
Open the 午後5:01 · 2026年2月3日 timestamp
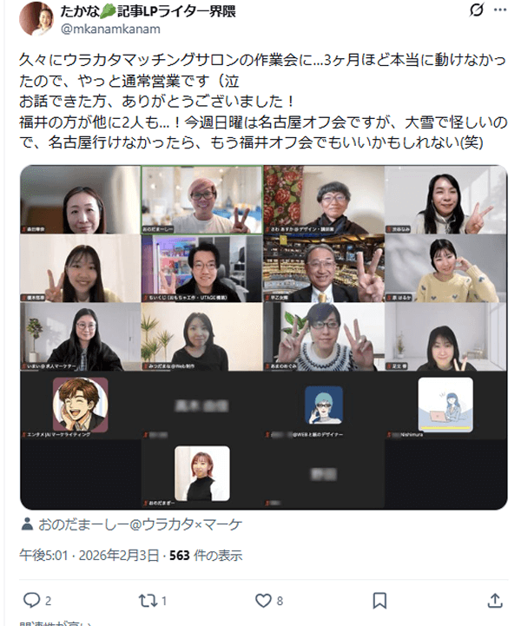pos(89,556)
